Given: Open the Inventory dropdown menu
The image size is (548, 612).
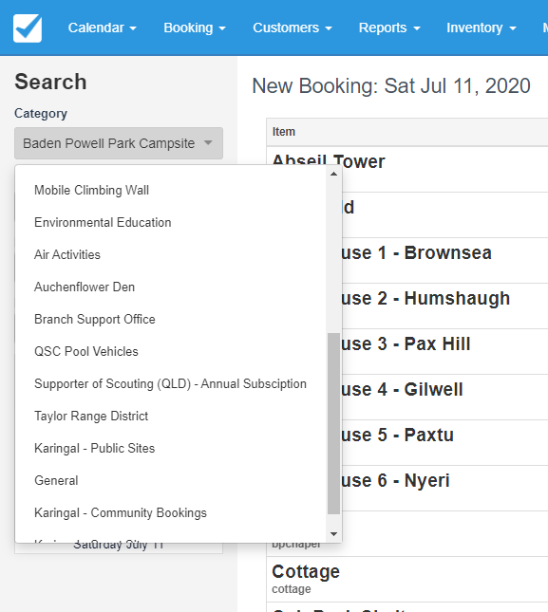Looking at the screenshot, I should point(482,28).
